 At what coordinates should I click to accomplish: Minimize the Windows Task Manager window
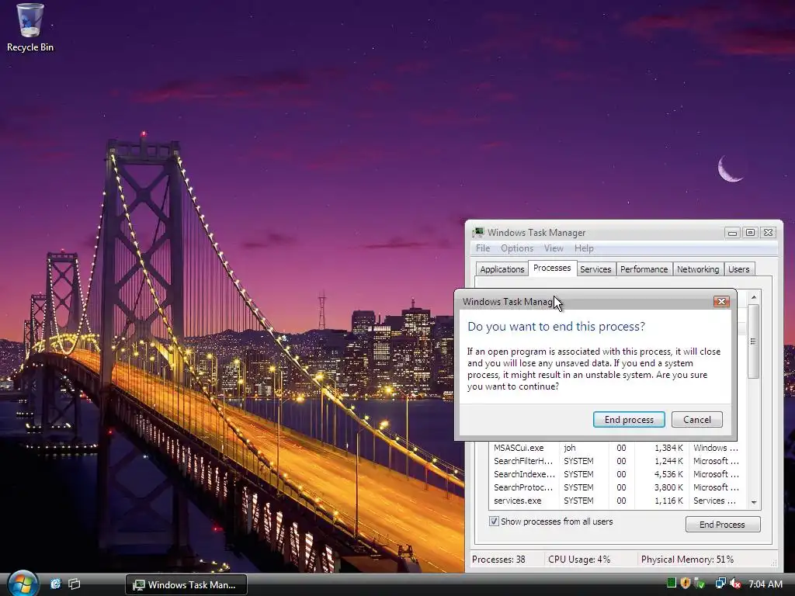point(732,233)
